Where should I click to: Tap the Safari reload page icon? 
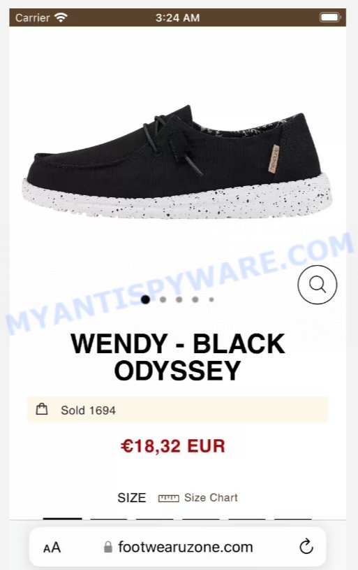click(x=306, y=547)
